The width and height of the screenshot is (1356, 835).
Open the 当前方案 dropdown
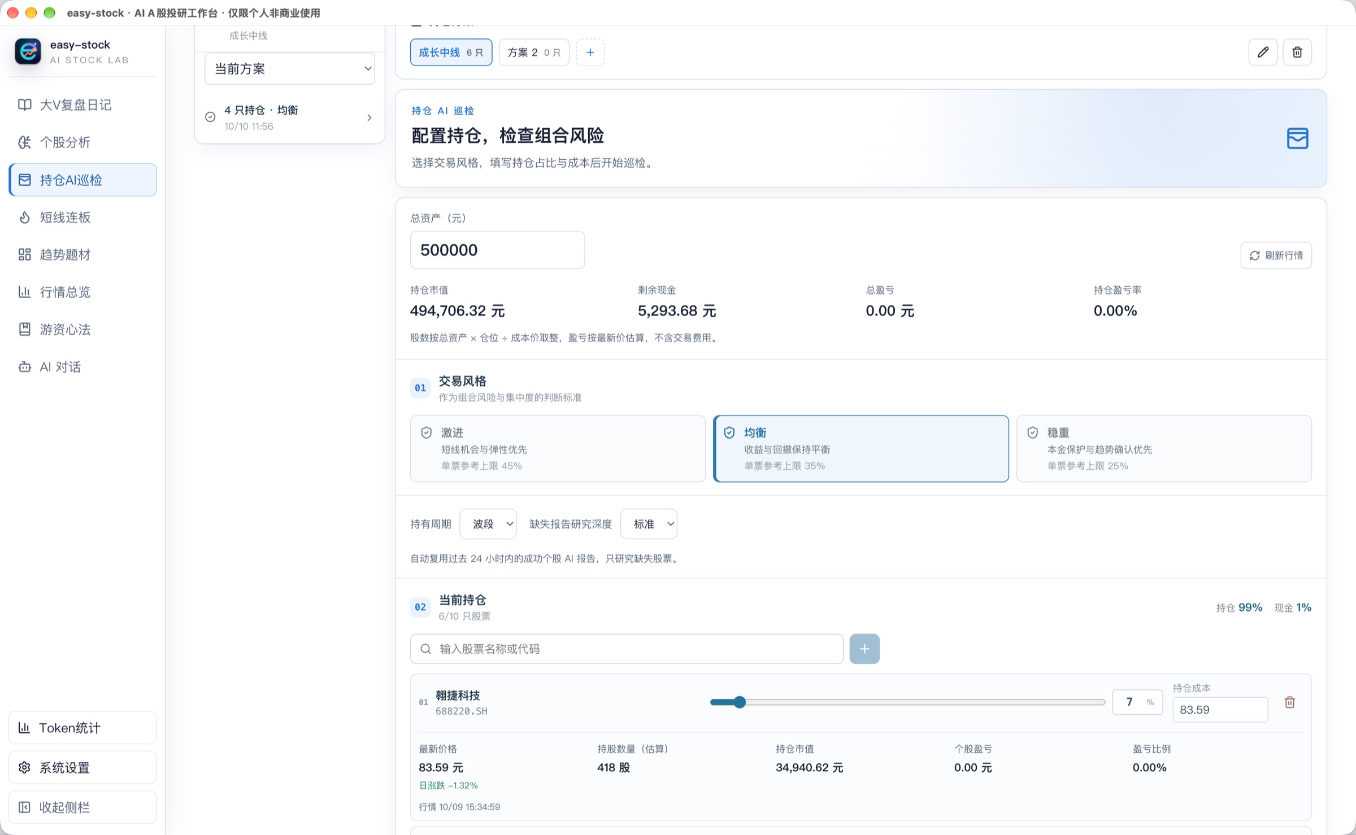click(289, 69)
